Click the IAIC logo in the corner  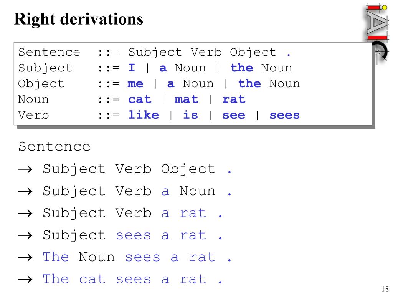377,33
